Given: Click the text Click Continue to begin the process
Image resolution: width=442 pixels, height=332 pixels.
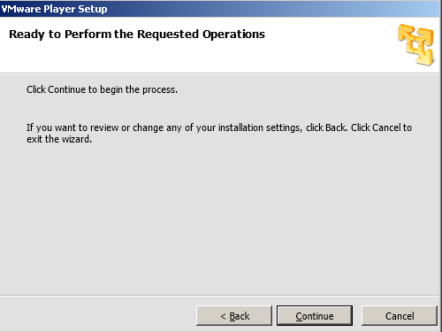Looking at the screenshot, I should pos(102,89).
